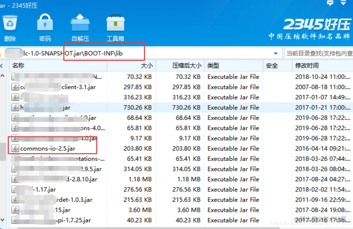Click the left panel up scroll arrow

tap(3, 75)
